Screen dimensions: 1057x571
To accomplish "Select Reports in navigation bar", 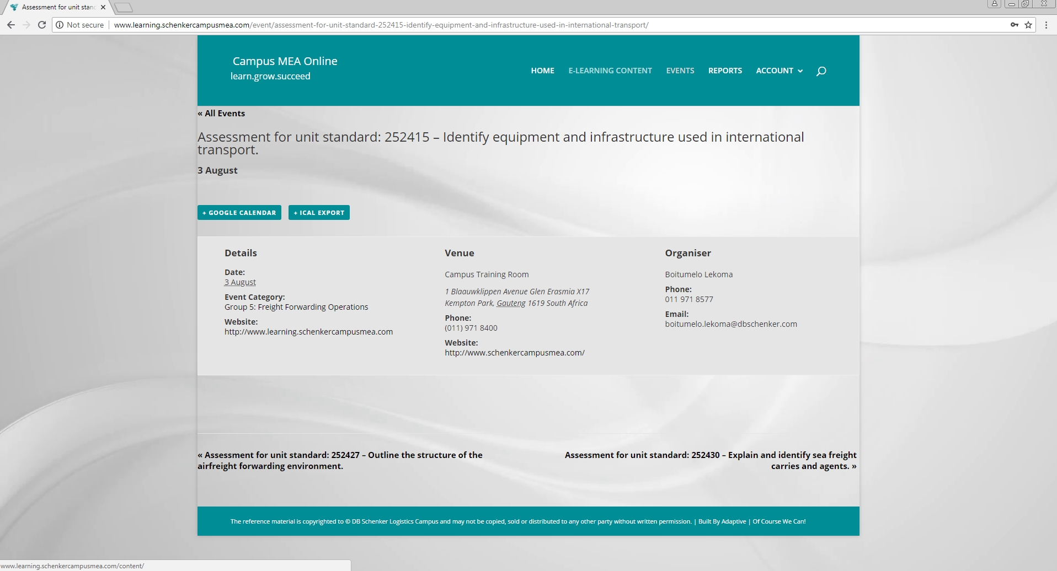I will 725,71.
